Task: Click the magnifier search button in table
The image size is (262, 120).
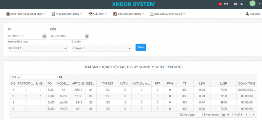Action: click(61, 77)
